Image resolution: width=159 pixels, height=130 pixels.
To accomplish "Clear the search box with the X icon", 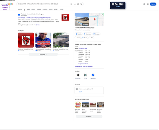I will pos(71,4).
